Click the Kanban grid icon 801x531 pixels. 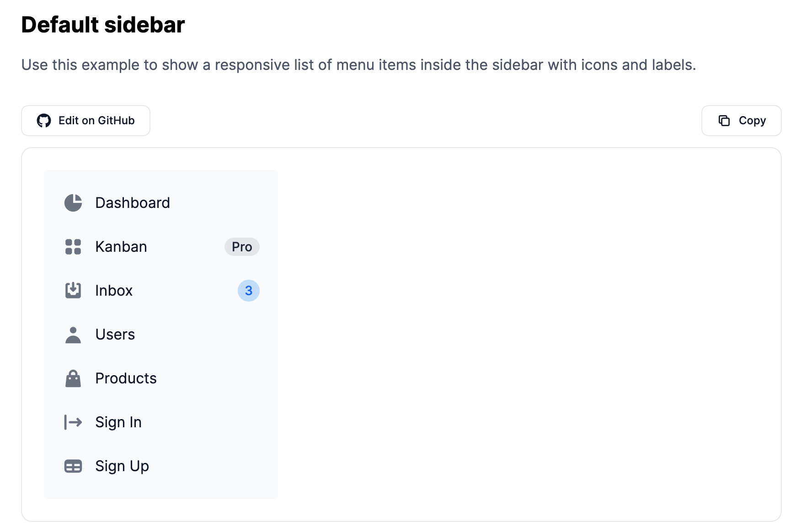coord(73,247)
